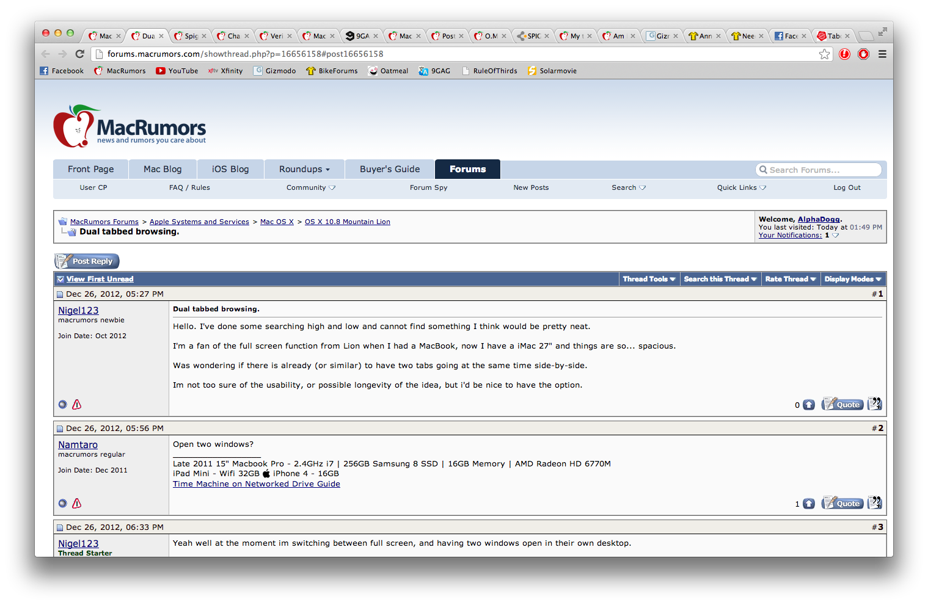Click the Log Out link
This screenshot has height=605, width=928.
click(847, 187)
